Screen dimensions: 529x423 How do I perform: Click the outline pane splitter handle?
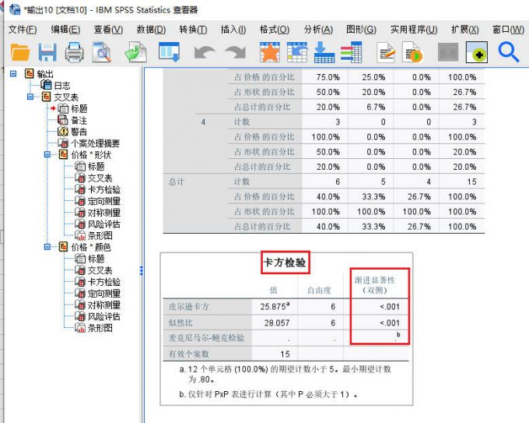(142, 270)
